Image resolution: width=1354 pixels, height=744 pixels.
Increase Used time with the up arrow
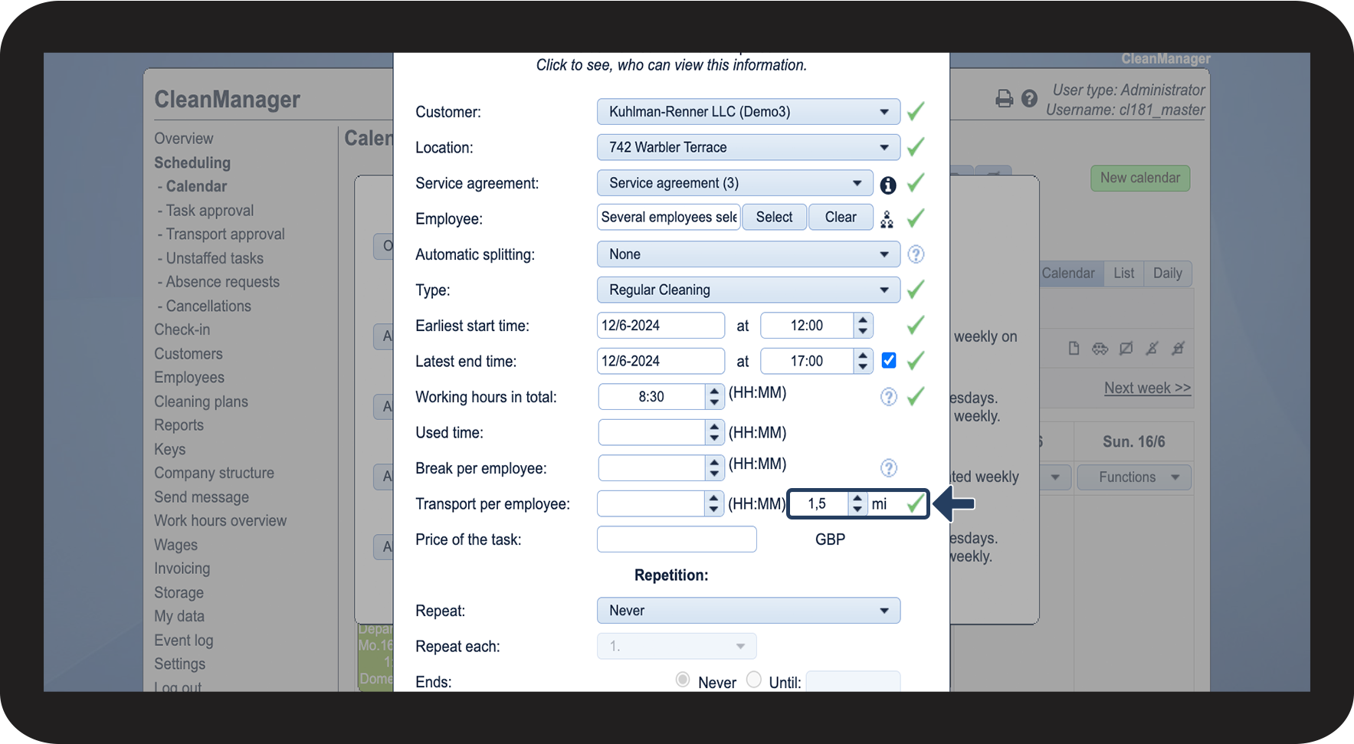click(x=714, y=427)
